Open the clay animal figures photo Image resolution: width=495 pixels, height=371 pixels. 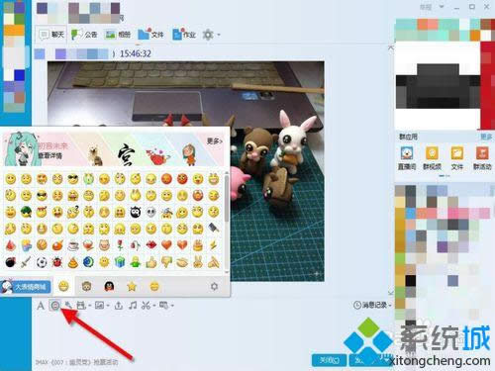click(185, 171)
